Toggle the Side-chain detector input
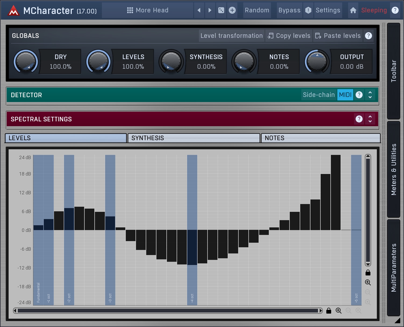 (x=319, y=95)
